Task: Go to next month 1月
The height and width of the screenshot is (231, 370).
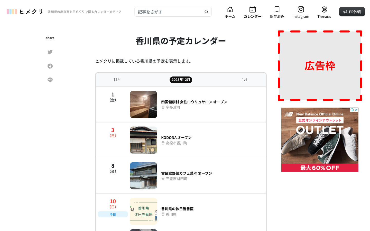Action: point(245,80)
